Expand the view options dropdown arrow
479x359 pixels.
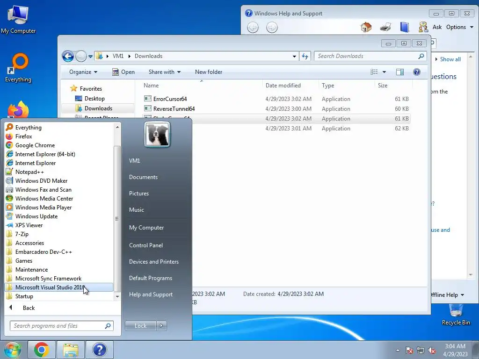(385, 72)
